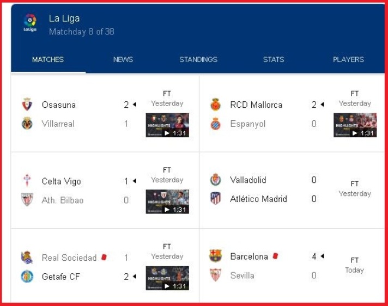Click the La Liga logo icon

[x=30, y=22]
